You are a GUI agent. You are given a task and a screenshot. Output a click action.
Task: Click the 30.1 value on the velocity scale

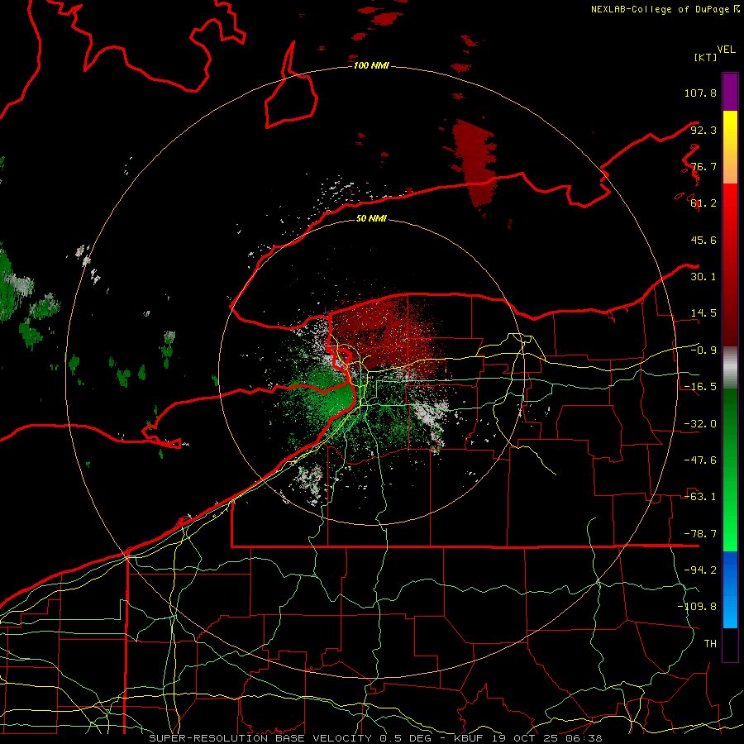tap(703, 277)
